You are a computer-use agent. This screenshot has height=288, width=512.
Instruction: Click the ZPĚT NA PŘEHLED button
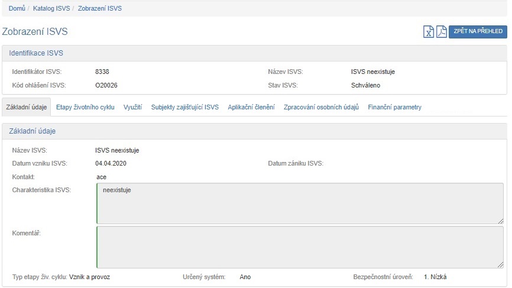tap(478, 32)
